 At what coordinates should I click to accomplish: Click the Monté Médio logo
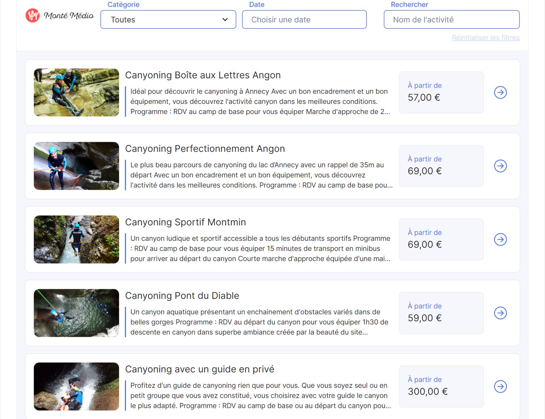point(60,15)
